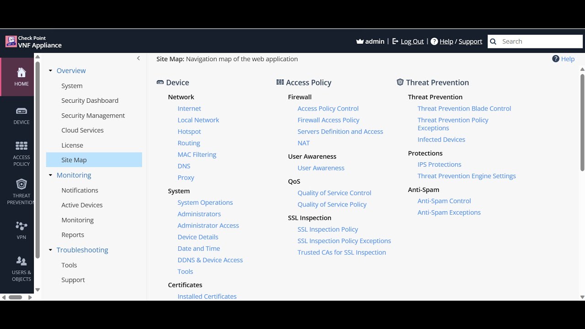Open the Quality of Service Policy link

(332, 205)
